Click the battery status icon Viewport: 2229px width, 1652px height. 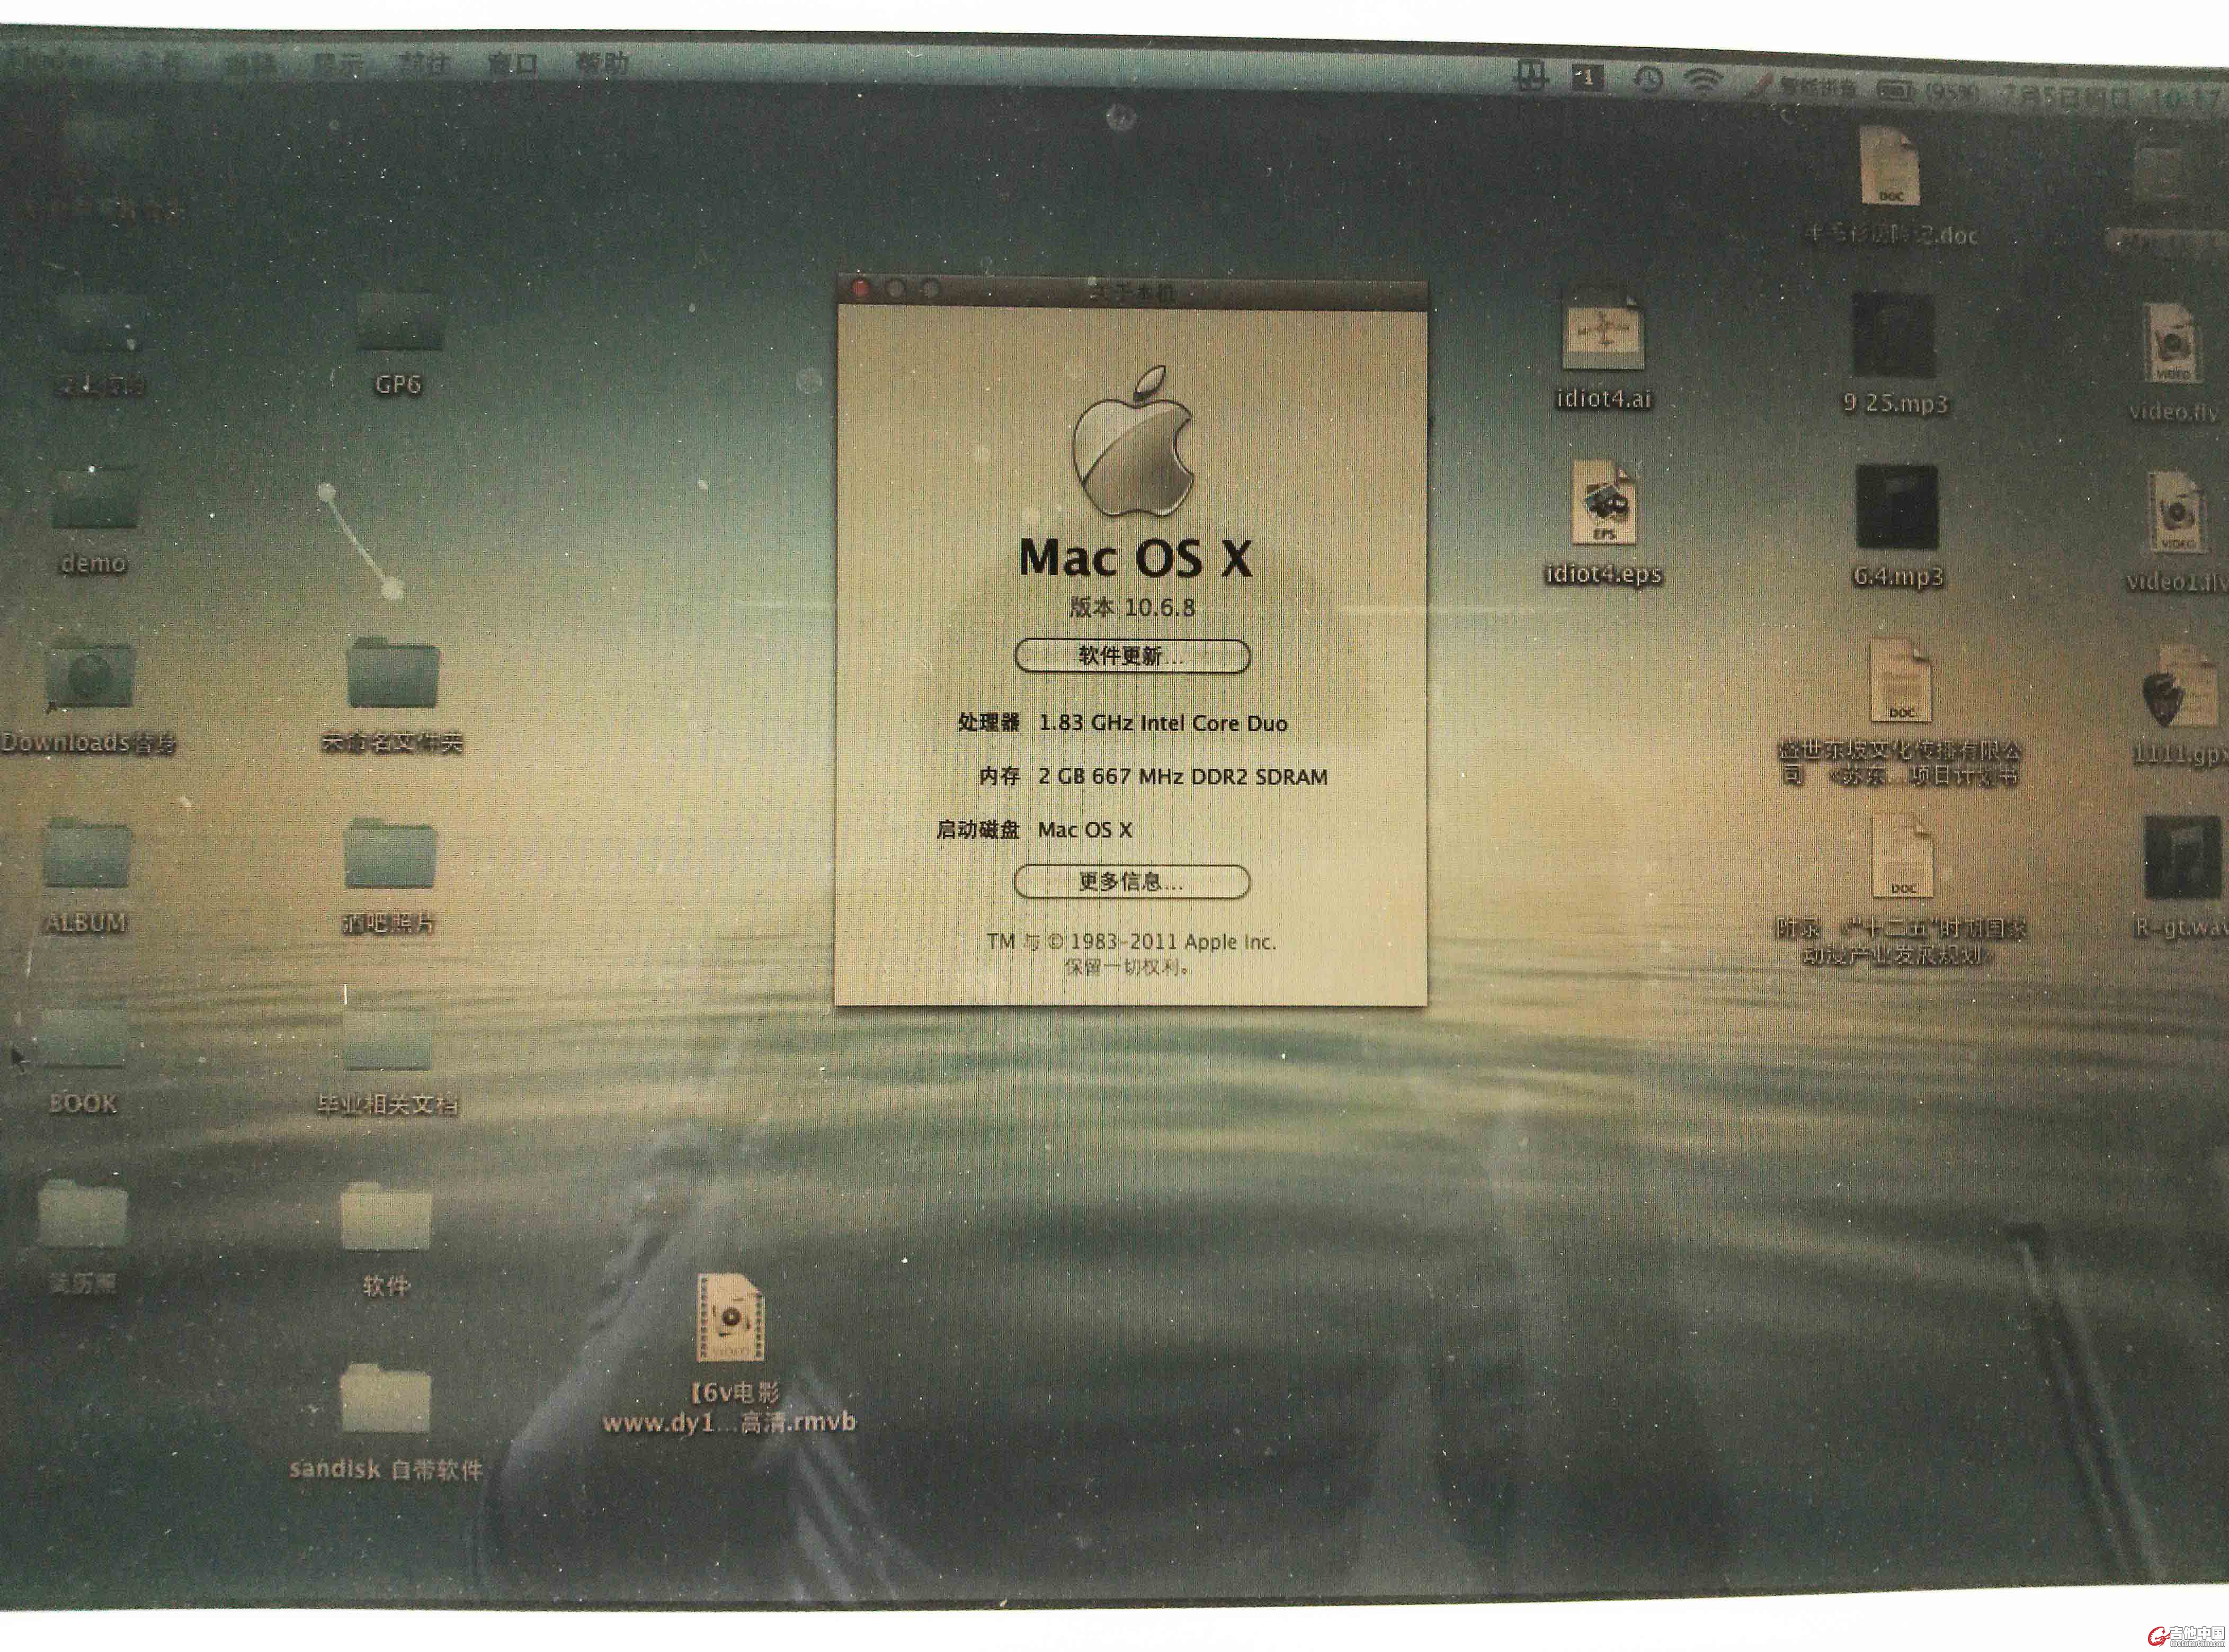click(x=1895, y=91)
